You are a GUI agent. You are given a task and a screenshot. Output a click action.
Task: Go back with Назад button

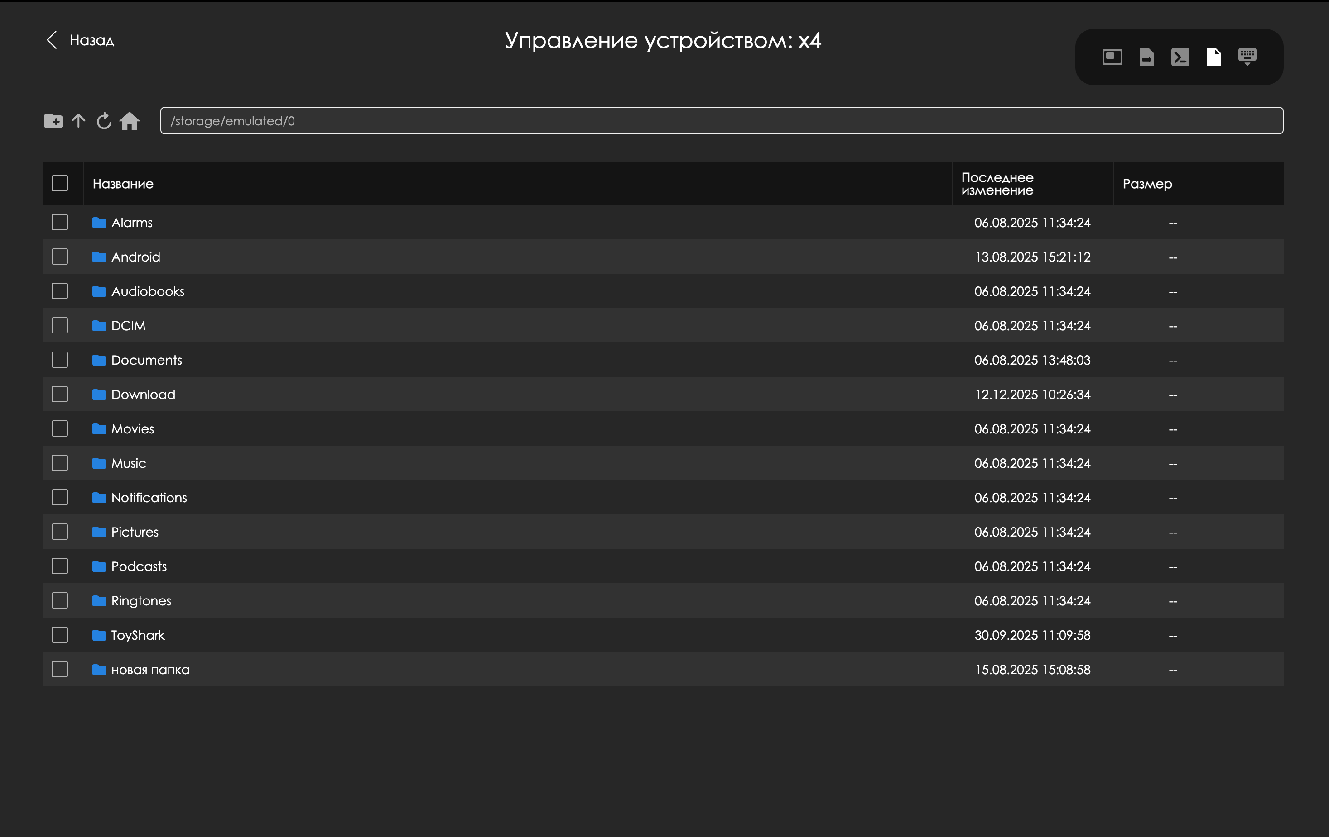(x=81, y=40)
